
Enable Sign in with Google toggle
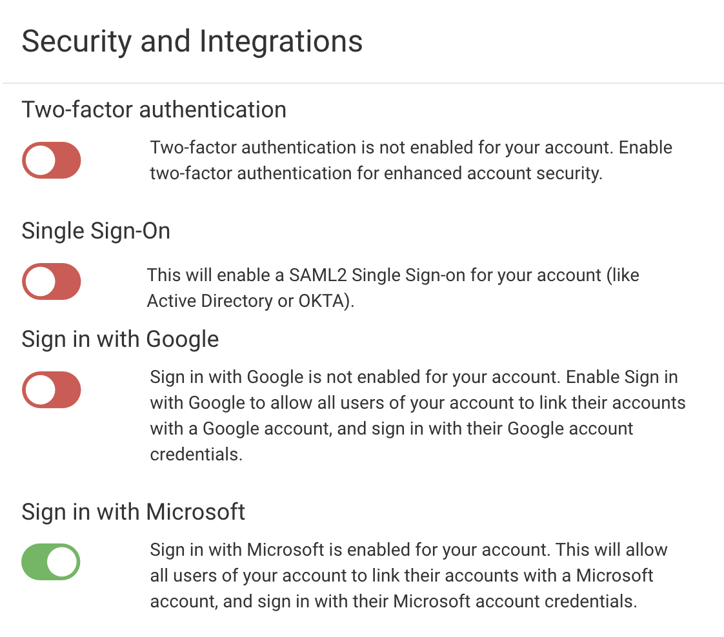[x=51, y=389]
